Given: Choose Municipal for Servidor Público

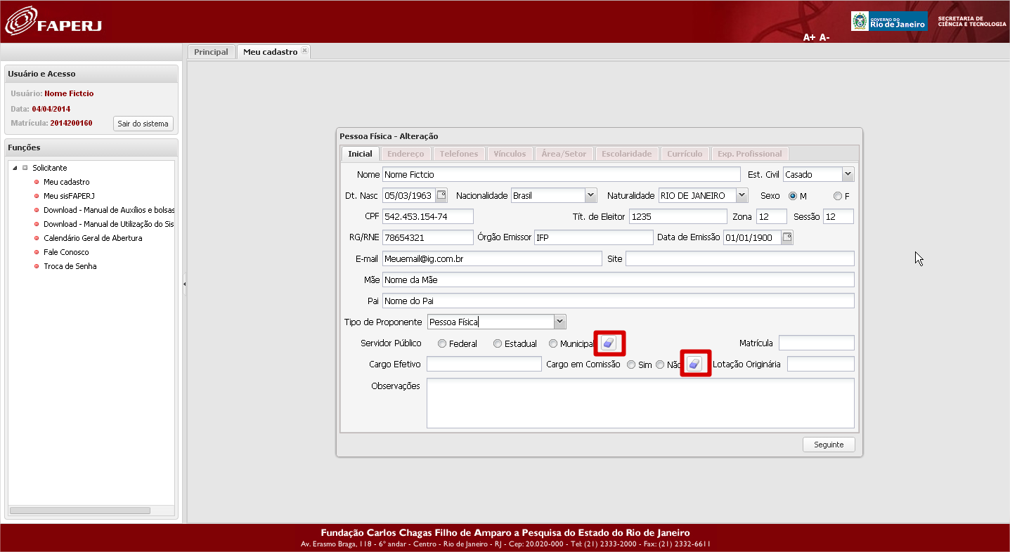Looking at the screenshot, I should pyautogui.click(x=553, y=343).
